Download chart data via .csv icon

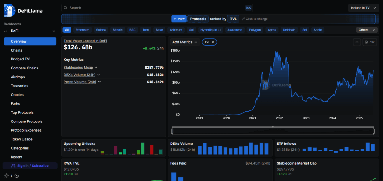pyautogui.click(x=370, y=42)
